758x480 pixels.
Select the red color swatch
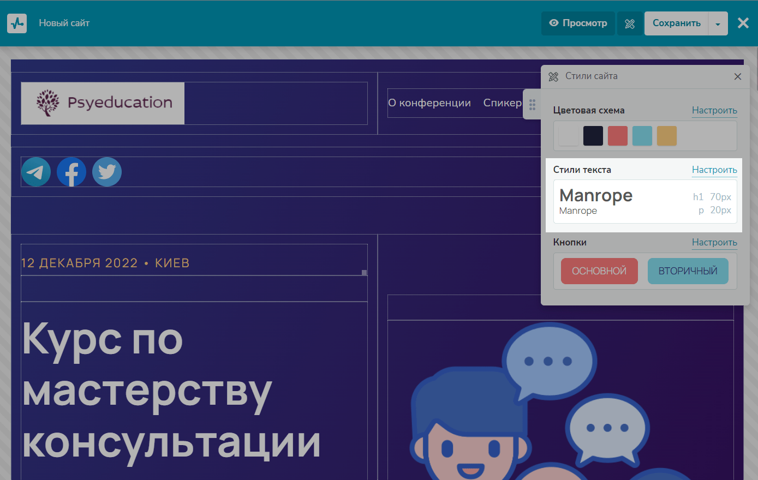point(618,136)
